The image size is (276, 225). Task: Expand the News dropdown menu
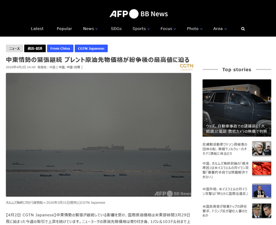(90, 29)
